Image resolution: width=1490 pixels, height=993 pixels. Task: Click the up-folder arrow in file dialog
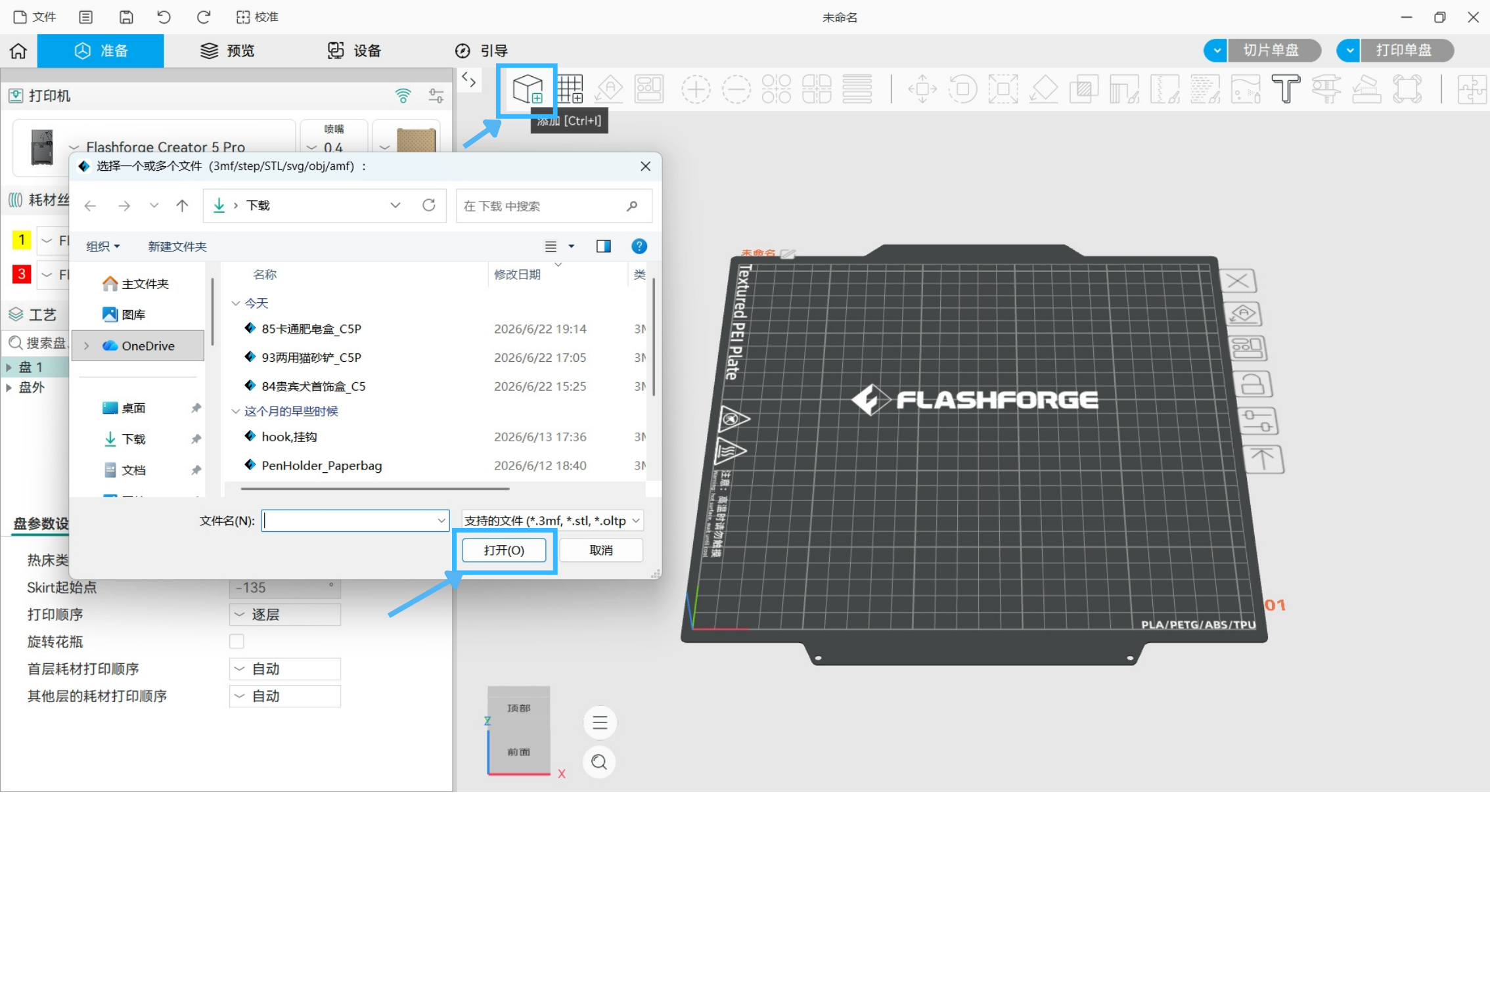pos(182,206)
